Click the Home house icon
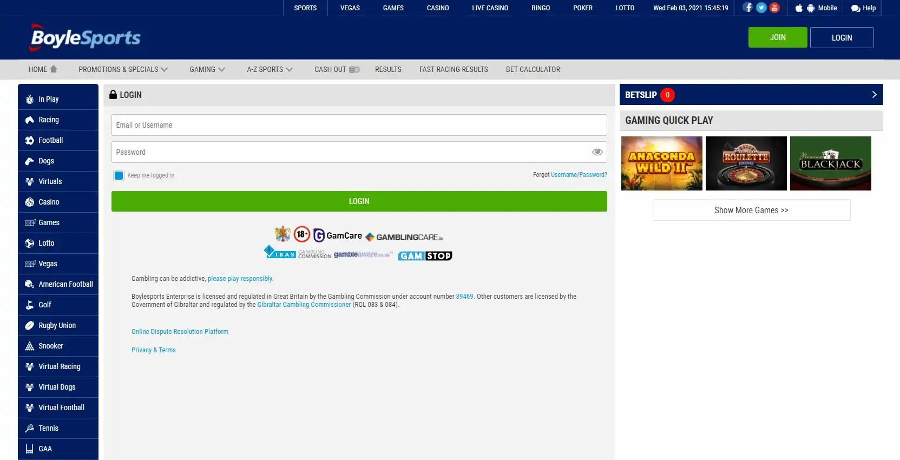Viewport: 900px width, 460px height. point(54,69)
